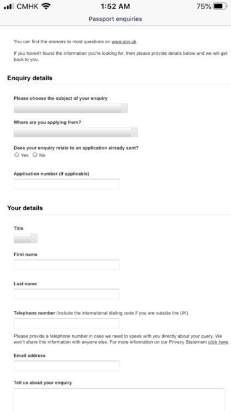Tap the battery indicator icon
This screenshot has width=231, height=411.
click(x=220, y=6)
